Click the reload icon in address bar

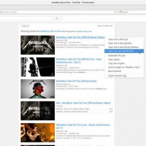pyautogui.click(x=115, y=12)
